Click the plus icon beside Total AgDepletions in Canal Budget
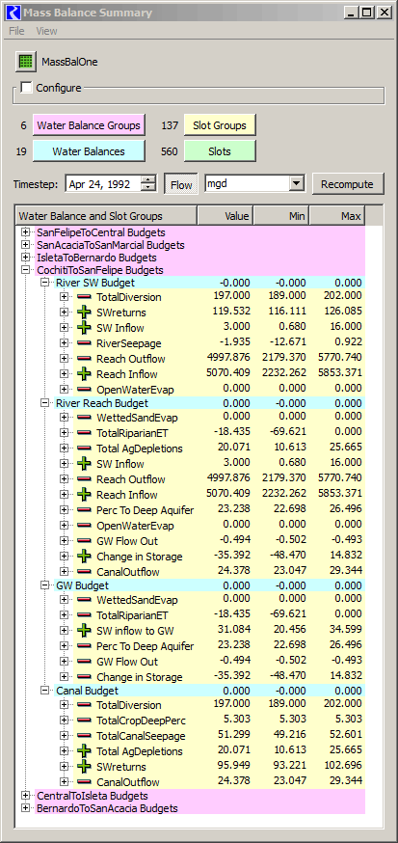The width and height of the screenshot is (398, 843). point(84,751)
